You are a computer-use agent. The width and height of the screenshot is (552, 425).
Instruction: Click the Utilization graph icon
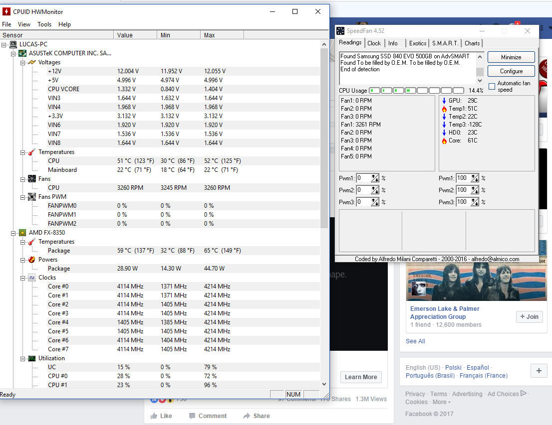coord(32,358)
